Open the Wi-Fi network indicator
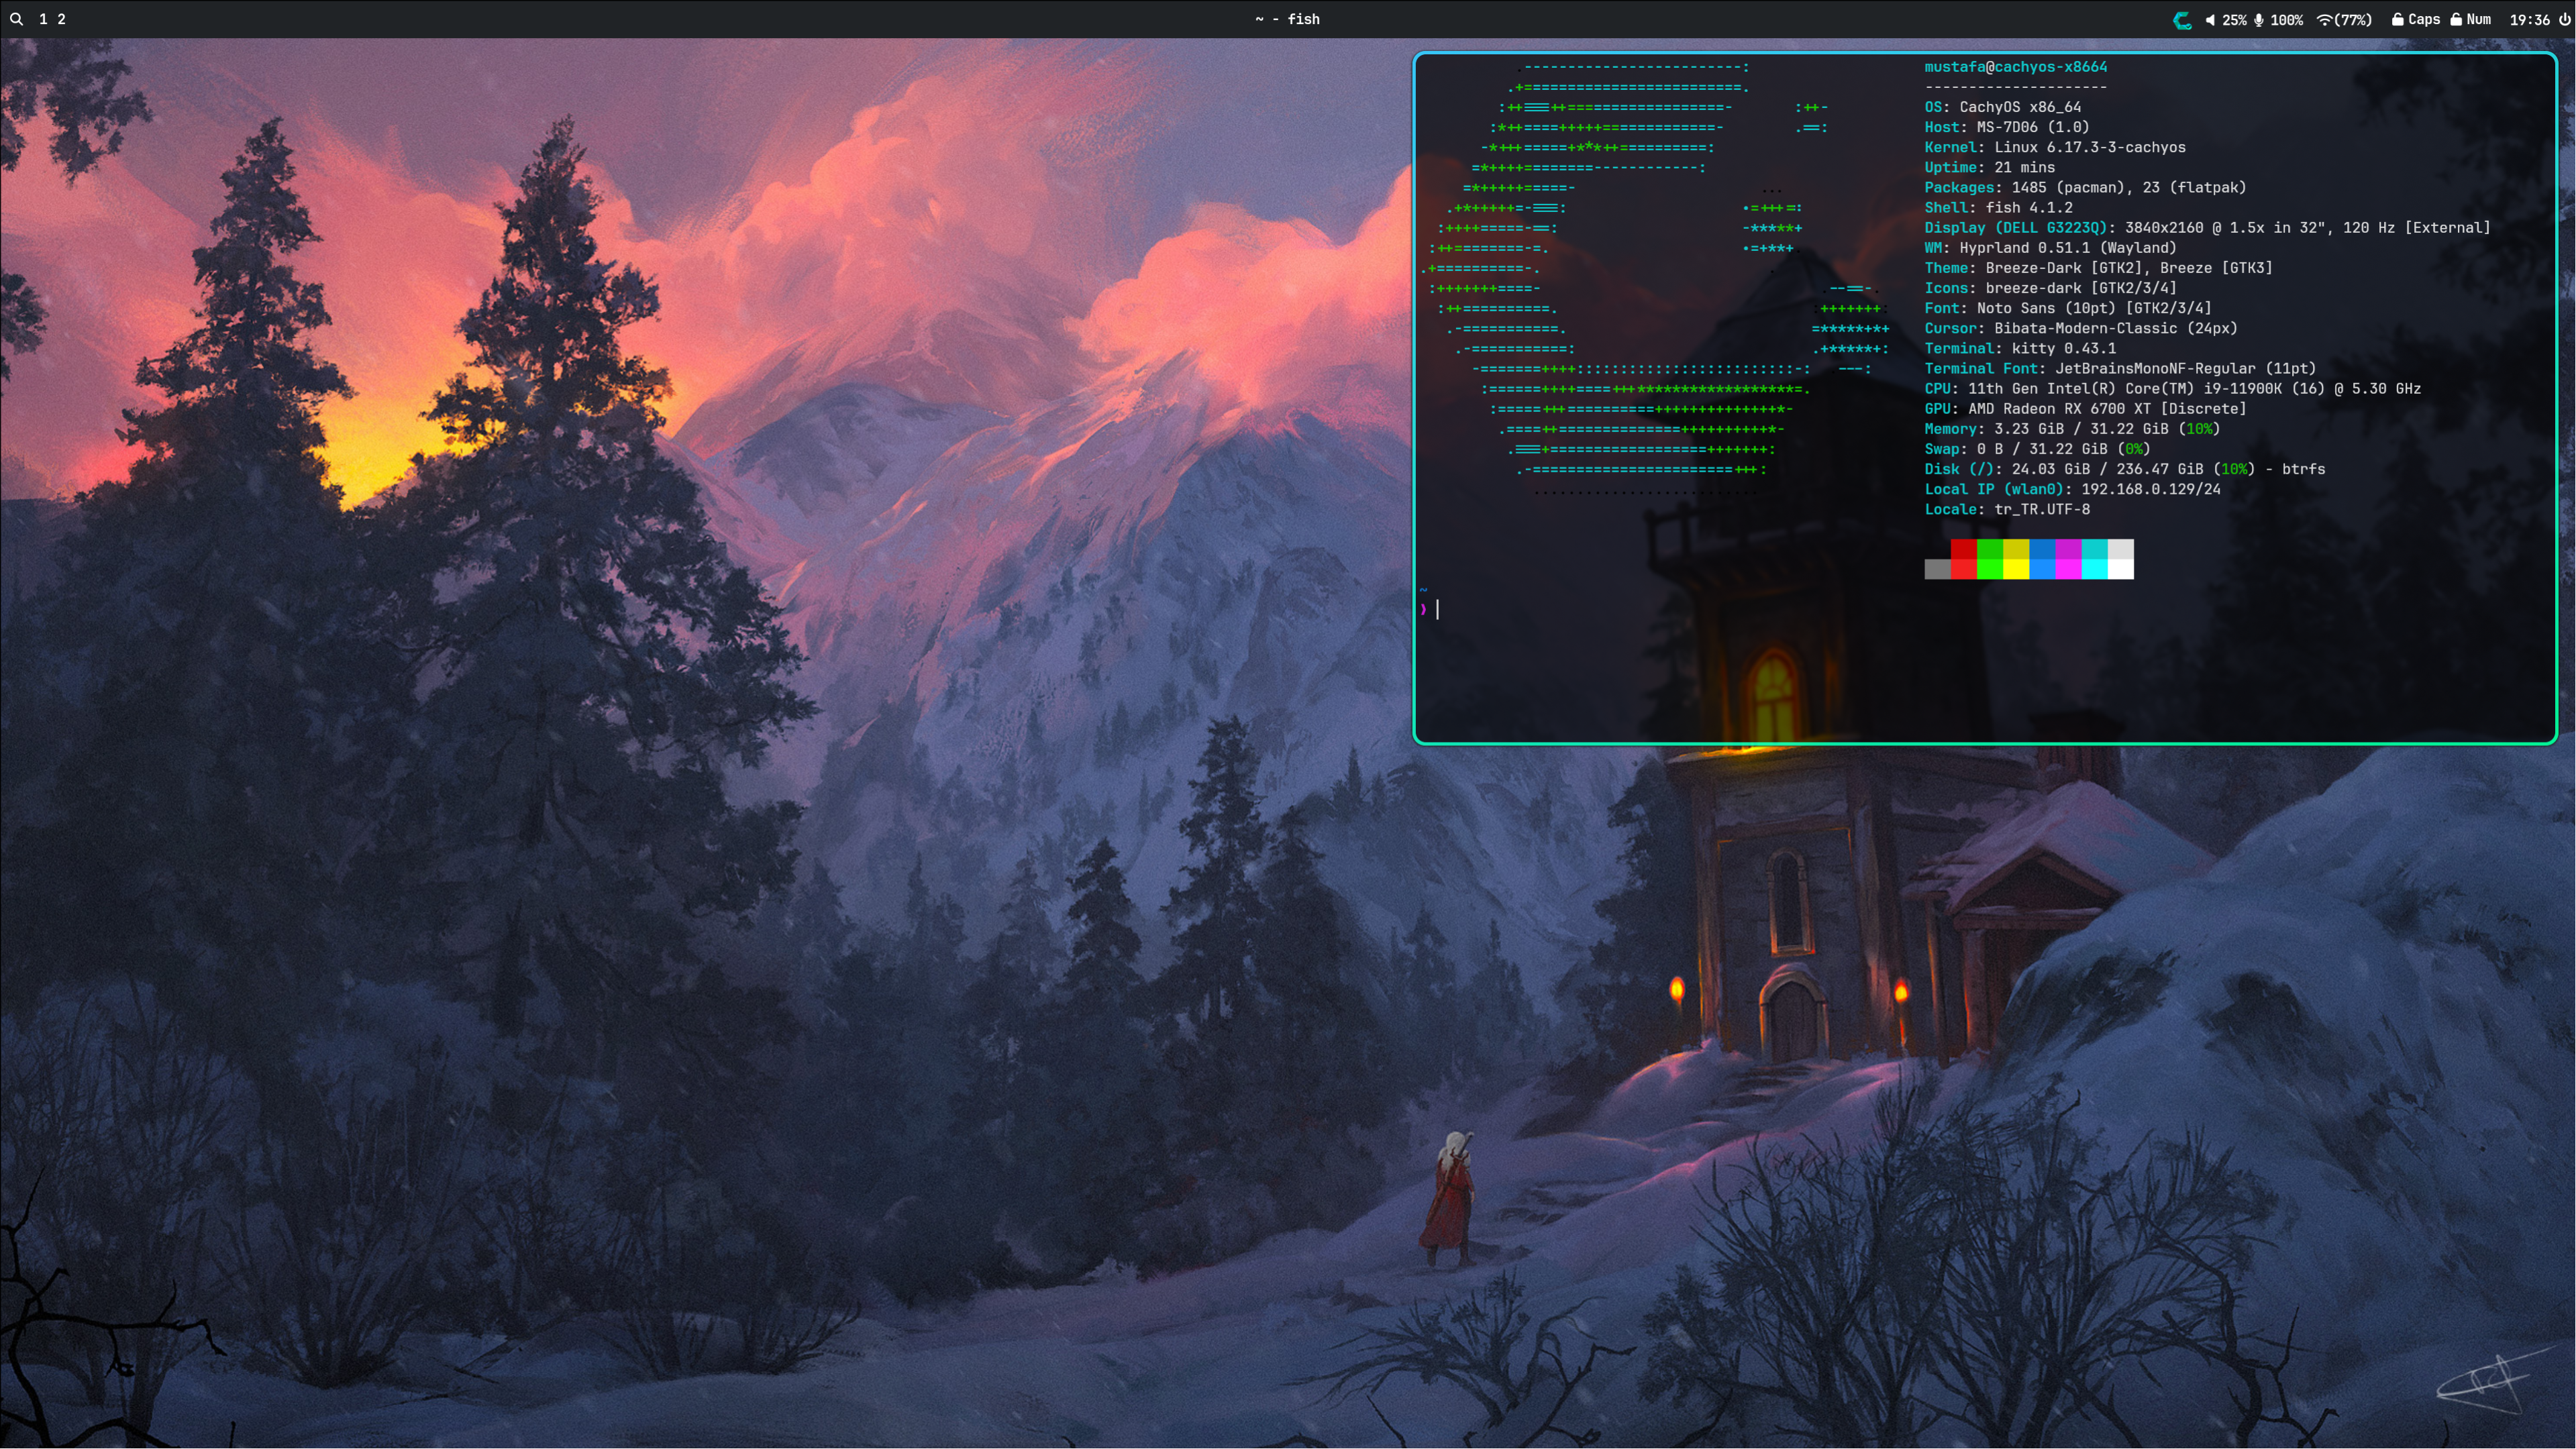This screenshot has width=2576, height=1449. [2324, 19]
